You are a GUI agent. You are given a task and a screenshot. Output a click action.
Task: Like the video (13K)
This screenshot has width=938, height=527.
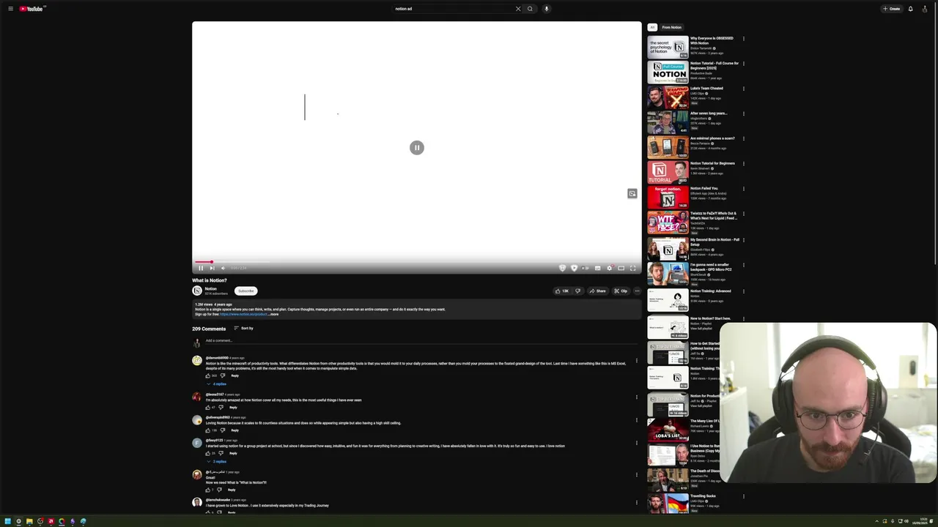(x=561, y=291)
